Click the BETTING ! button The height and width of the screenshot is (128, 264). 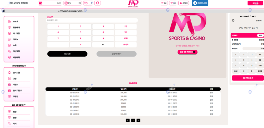(248, 78)
